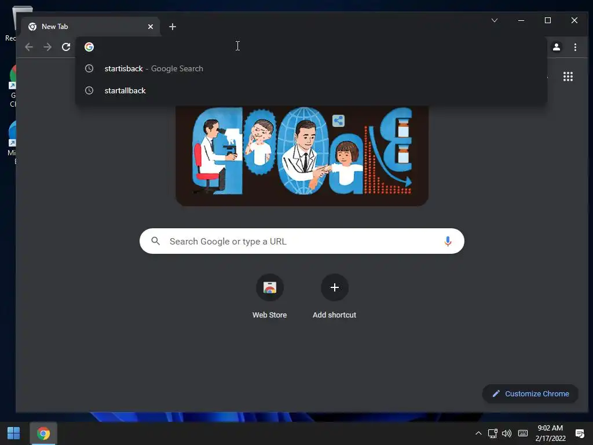Click the Google icon in address bar
Screen dimensions: 593x445
(89, 47)
